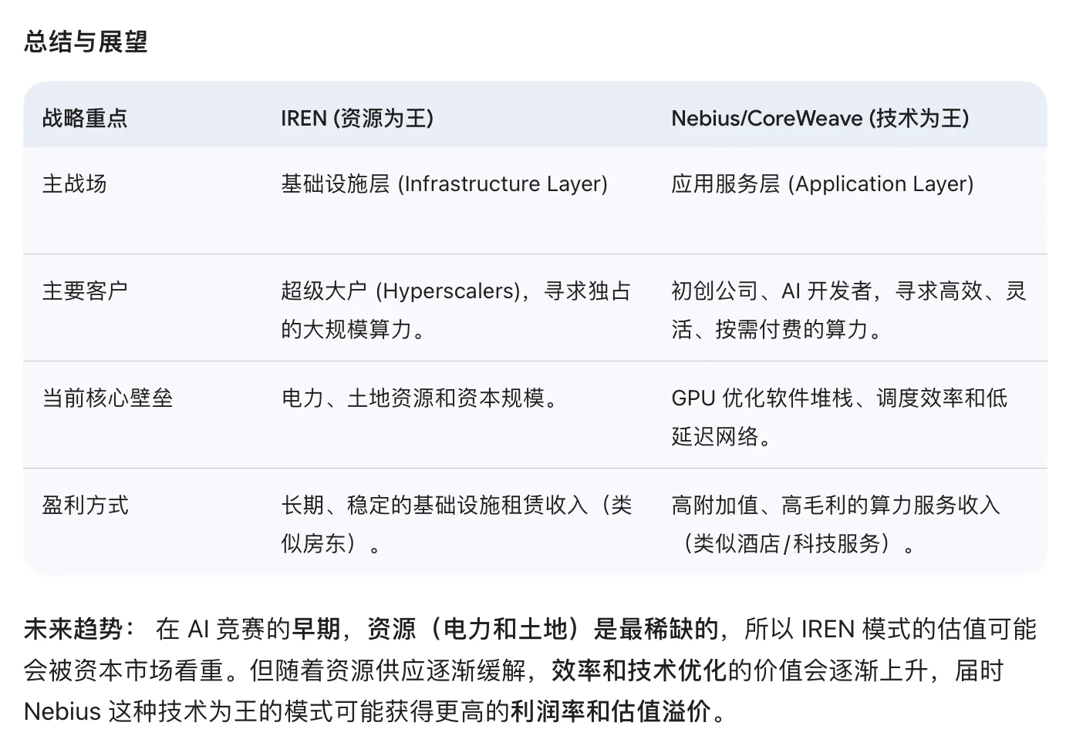Select the cell "基础设施层 (Infrastructure Layer)"
Image resolution: width=1066 pixels, height=746 pixels.
[x=444, y=183]
